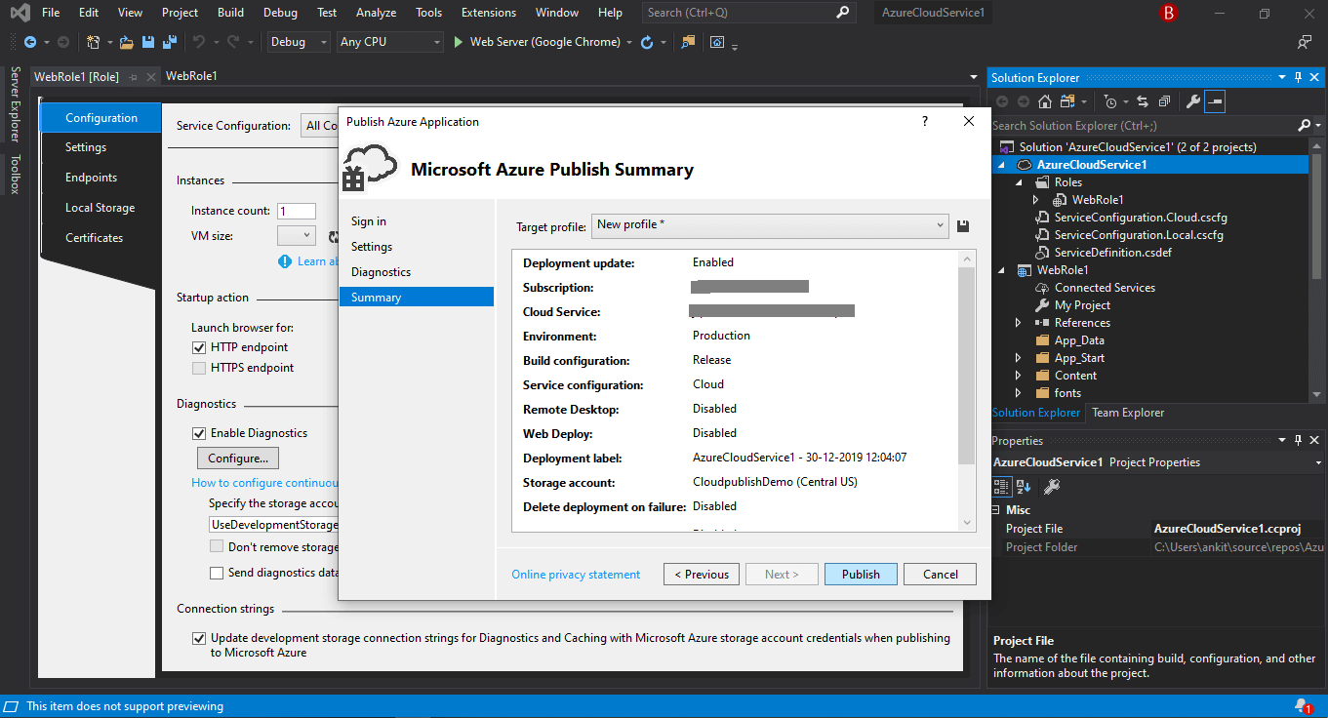The height and width of the screenshot is (718, 1328).
Task: Click the Navigate Backward toolbar icon
Action: 29,42
